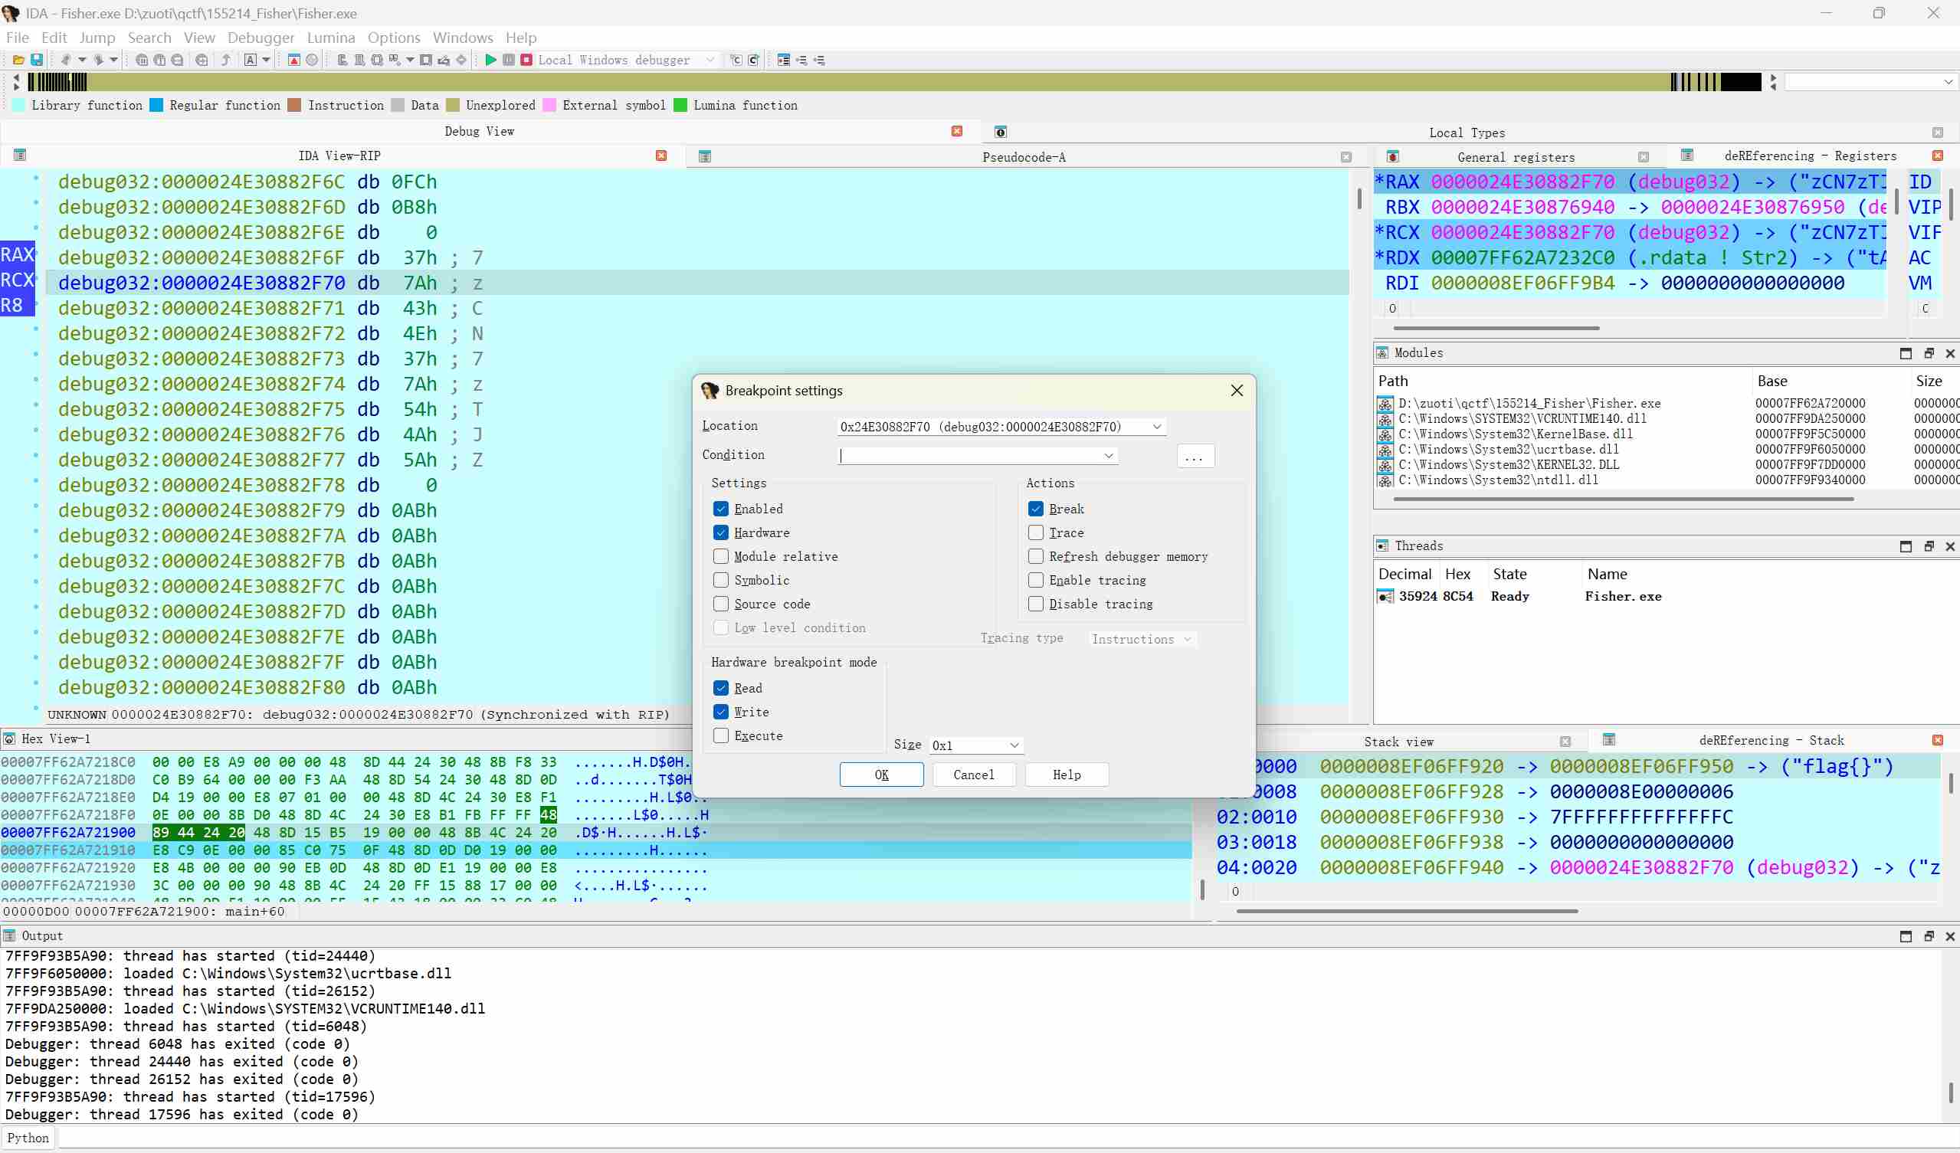1960x1153 pixels.
Task: Click the green Start process play icon
Action: pyautogui.click(x=491, y=60)
